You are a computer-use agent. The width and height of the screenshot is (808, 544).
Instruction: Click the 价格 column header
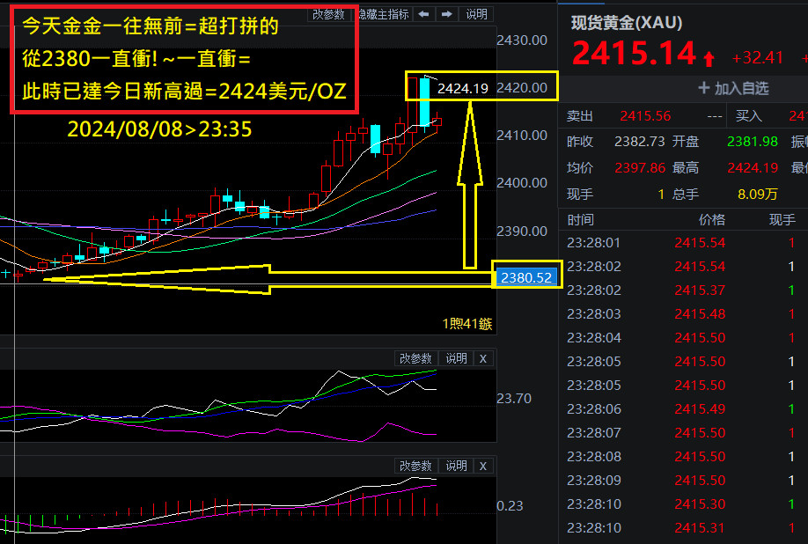click(x=712, y=220)
